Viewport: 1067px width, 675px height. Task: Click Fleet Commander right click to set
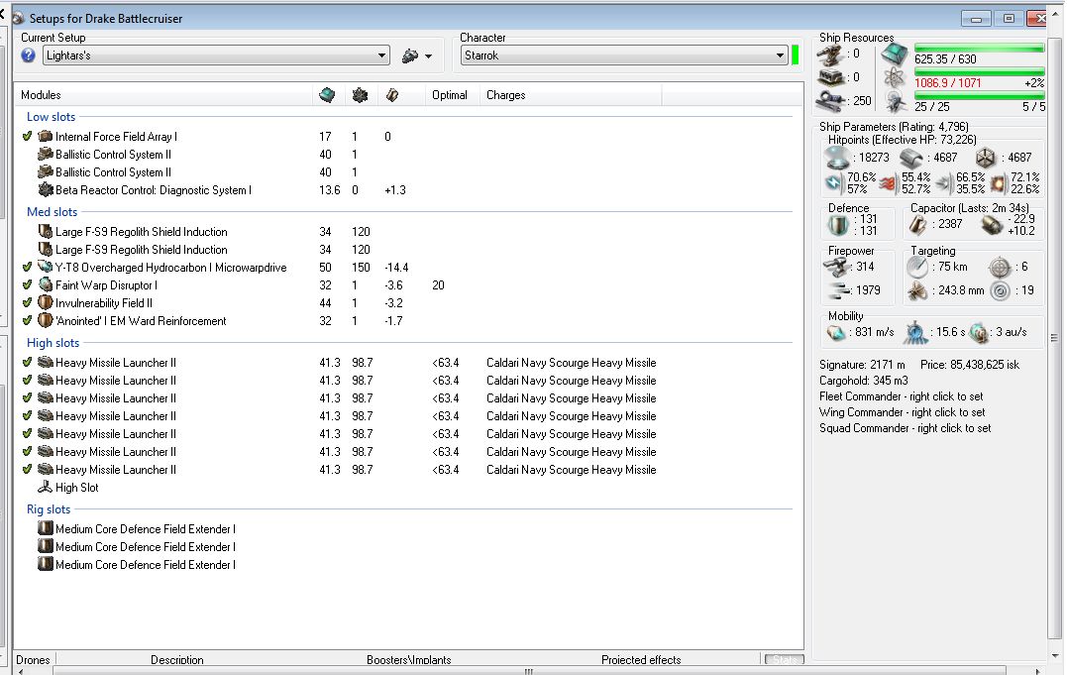(901, 396)
